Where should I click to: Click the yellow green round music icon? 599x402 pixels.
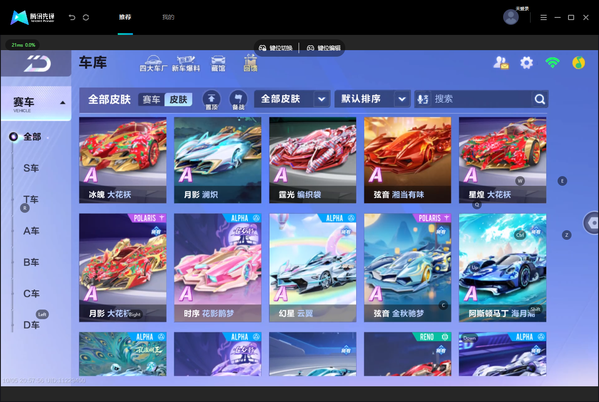579,63
